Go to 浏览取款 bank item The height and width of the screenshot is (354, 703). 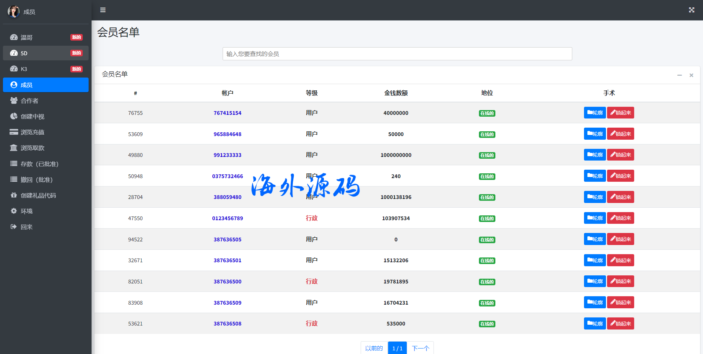coord(32,148)
